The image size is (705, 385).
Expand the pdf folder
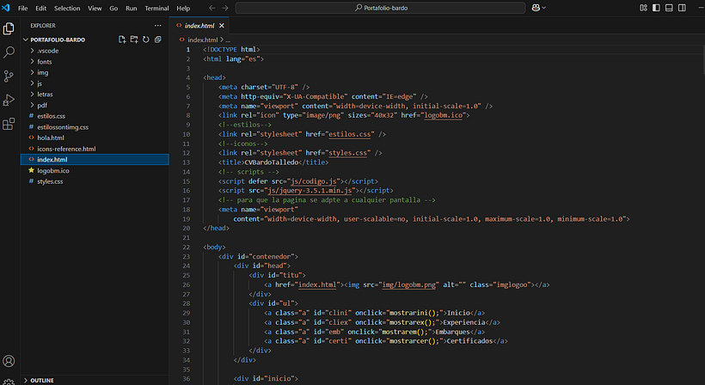click(95, 105)
